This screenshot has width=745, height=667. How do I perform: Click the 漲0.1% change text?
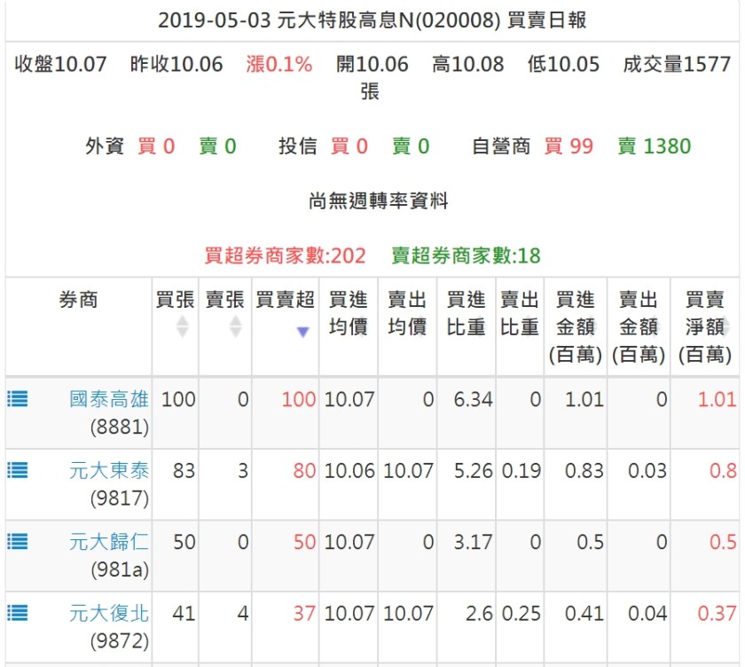pos(278,64)
